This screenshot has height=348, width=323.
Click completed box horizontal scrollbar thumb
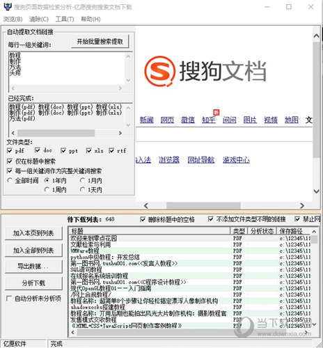point(56,133)
